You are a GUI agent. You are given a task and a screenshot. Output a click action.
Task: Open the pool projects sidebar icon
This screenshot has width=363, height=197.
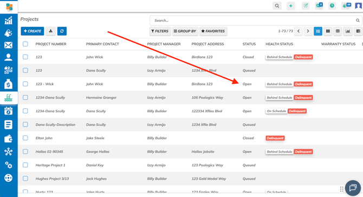click(x=8, y=98)
